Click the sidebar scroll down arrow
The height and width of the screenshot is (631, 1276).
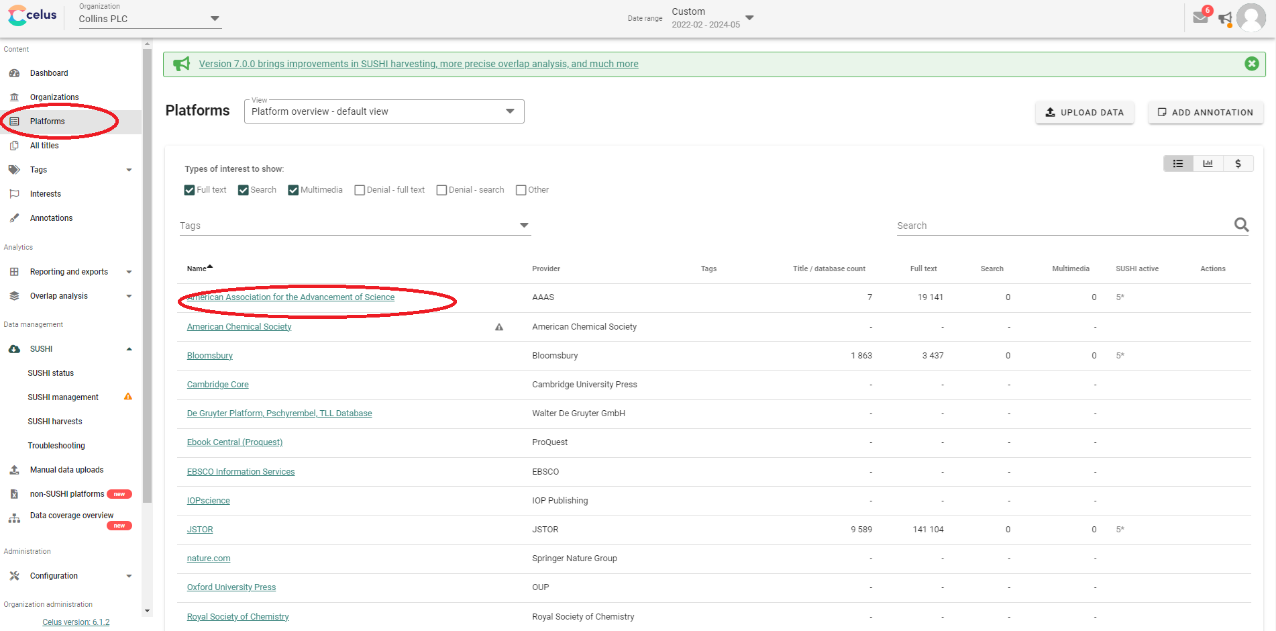coord(147,611)
